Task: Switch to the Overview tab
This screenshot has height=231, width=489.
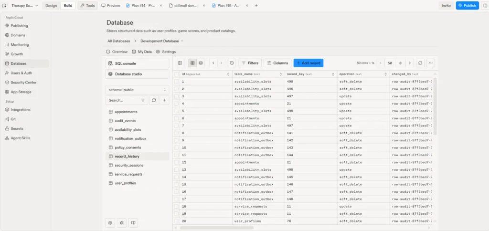Action: (x=117, y=52)
